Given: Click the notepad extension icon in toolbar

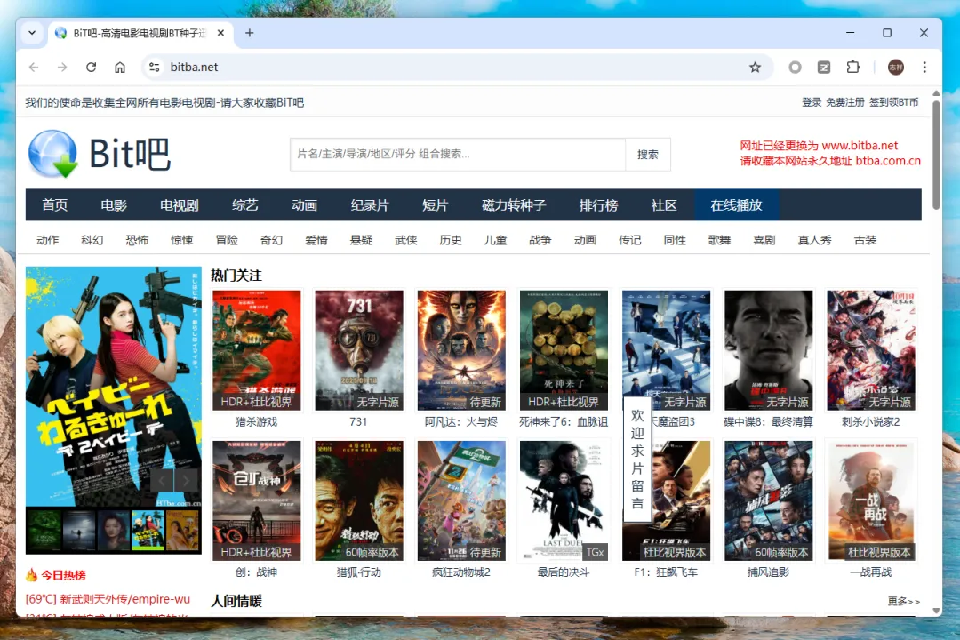Looking at the screenshot, I should pos(824,68).
